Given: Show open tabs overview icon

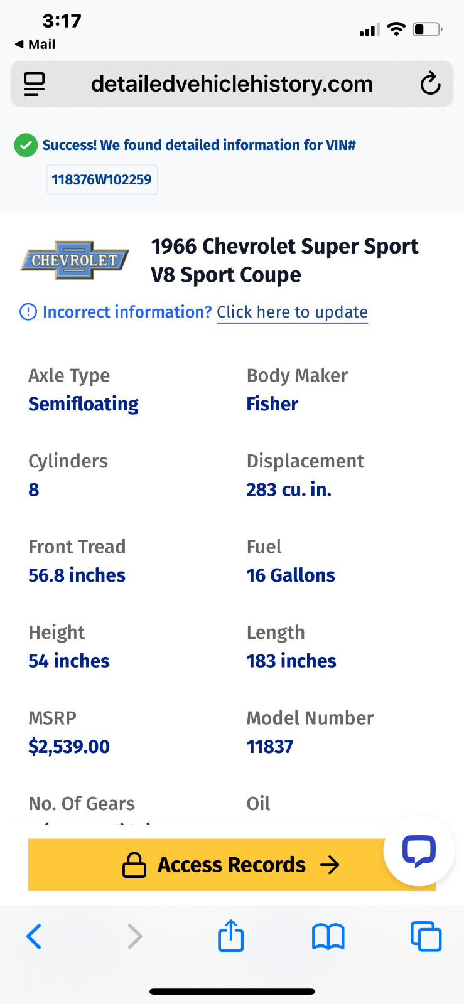Looking at the screenshot, I should pos(426,936).
